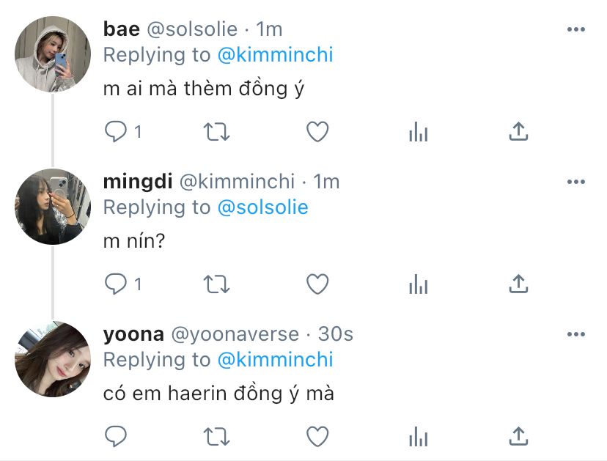The image size is (607, 461).
Task: Retweet mingdi's "m nín?" tweet
Action: pyautogui.click(x=216, y=284)
